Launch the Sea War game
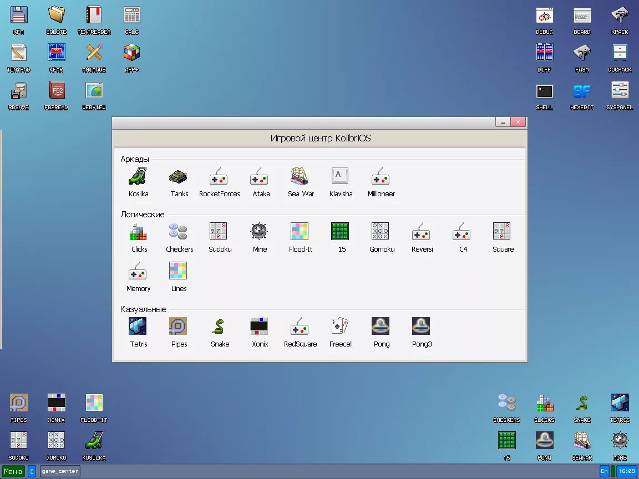This screenshot has width=639, height=479. click(x=300, y=182)
